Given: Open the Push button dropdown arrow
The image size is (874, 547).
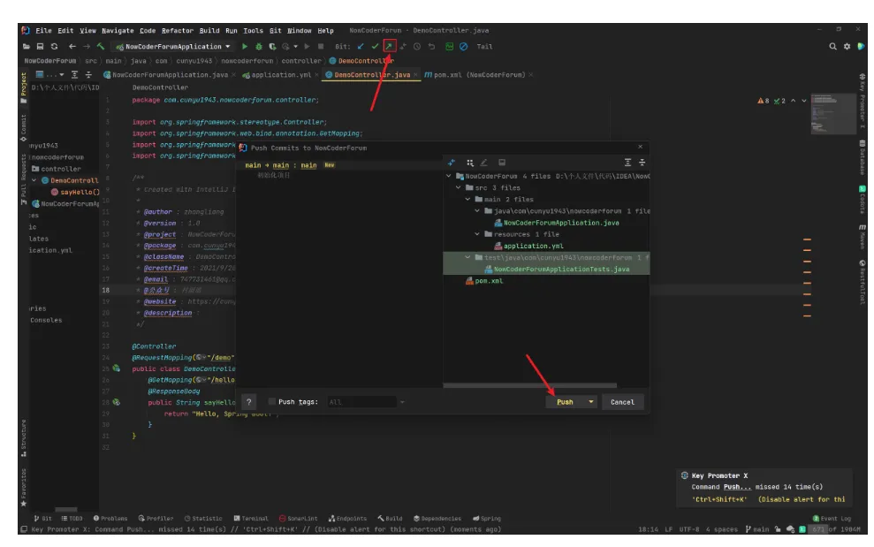Looking at the screenshot, I should click(591, 401).
